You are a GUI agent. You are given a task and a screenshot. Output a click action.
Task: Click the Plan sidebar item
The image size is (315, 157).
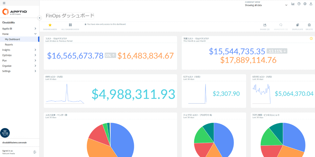(4, 60)
